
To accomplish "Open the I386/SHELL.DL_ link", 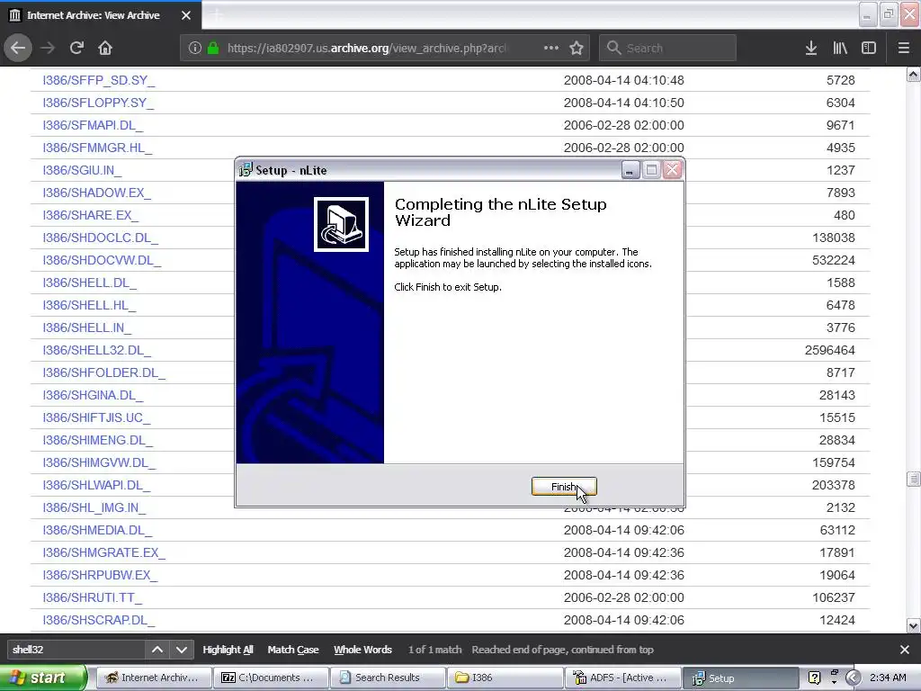I will pyautogui.click(x=89, y=283).
